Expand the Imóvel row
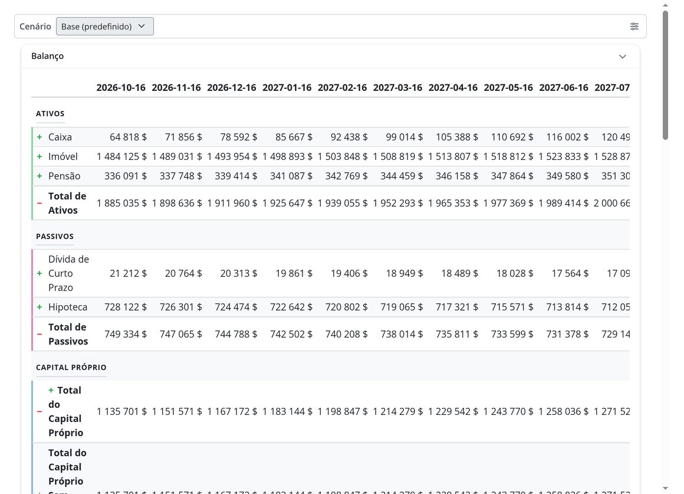This screenshot has width=684, height=494. (40, 156)
